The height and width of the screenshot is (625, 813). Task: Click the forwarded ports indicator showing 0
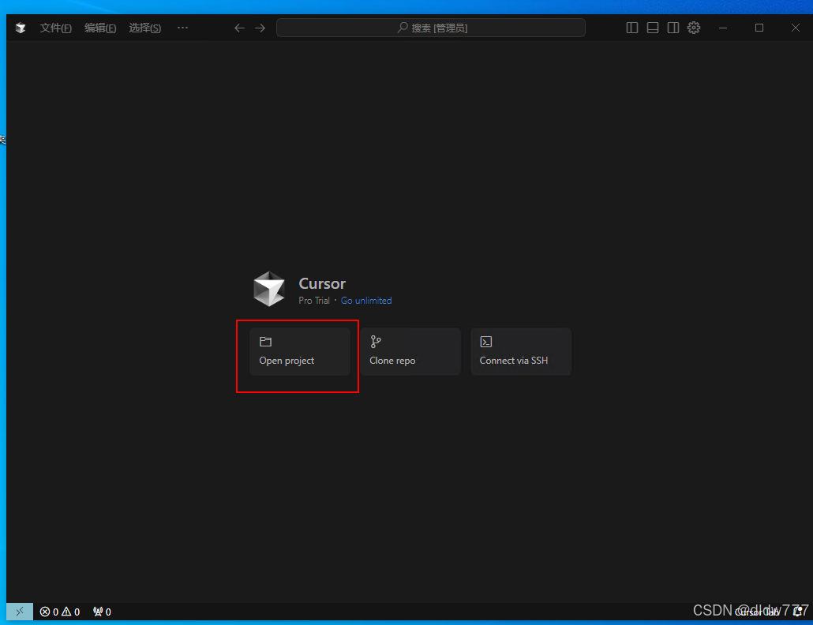tap(102, 612)
